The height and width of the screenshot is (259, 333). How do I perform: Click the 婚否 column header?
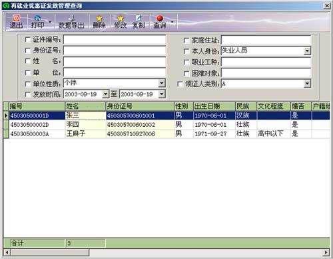coord(301,106)
